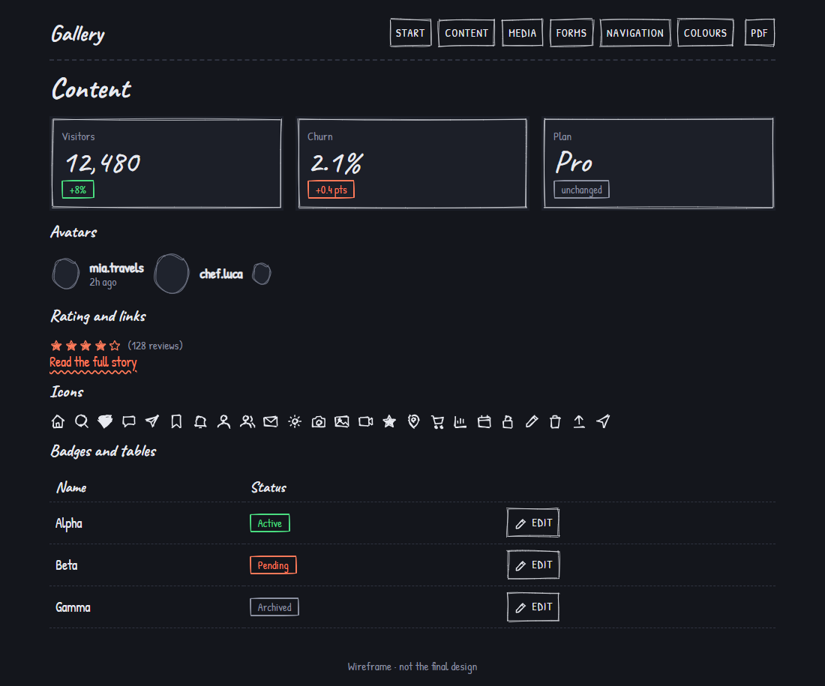Viewport: 825px width, 686px height.
Task: Click the Status column header
Action: coord(268,487)
